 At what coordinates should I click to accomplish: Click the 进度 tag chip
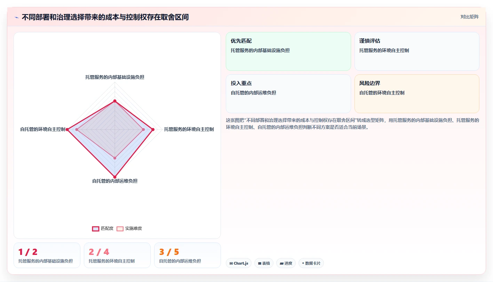coord(286,263)
